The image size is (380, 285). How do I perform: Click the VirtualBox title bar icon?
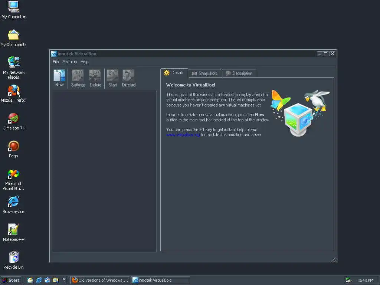click(54, 54)
